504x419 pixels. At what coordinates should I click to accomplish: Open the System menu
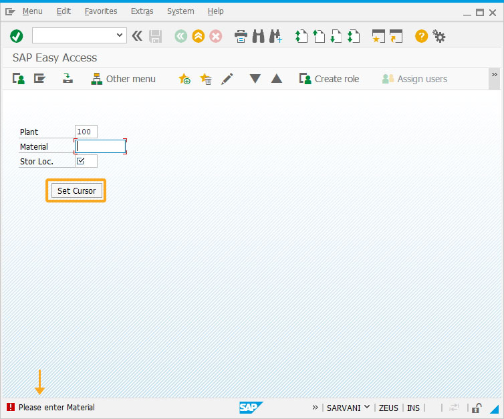pyautogui.click(x=180, y=11)
